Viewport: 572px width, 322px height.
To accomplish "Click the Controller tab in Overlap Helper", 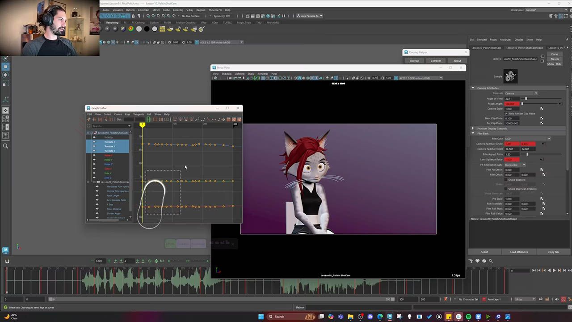I will (436, 61).
